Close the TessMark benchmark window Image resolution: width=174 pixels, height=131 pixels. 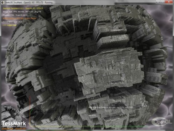(x=169, y=2)
